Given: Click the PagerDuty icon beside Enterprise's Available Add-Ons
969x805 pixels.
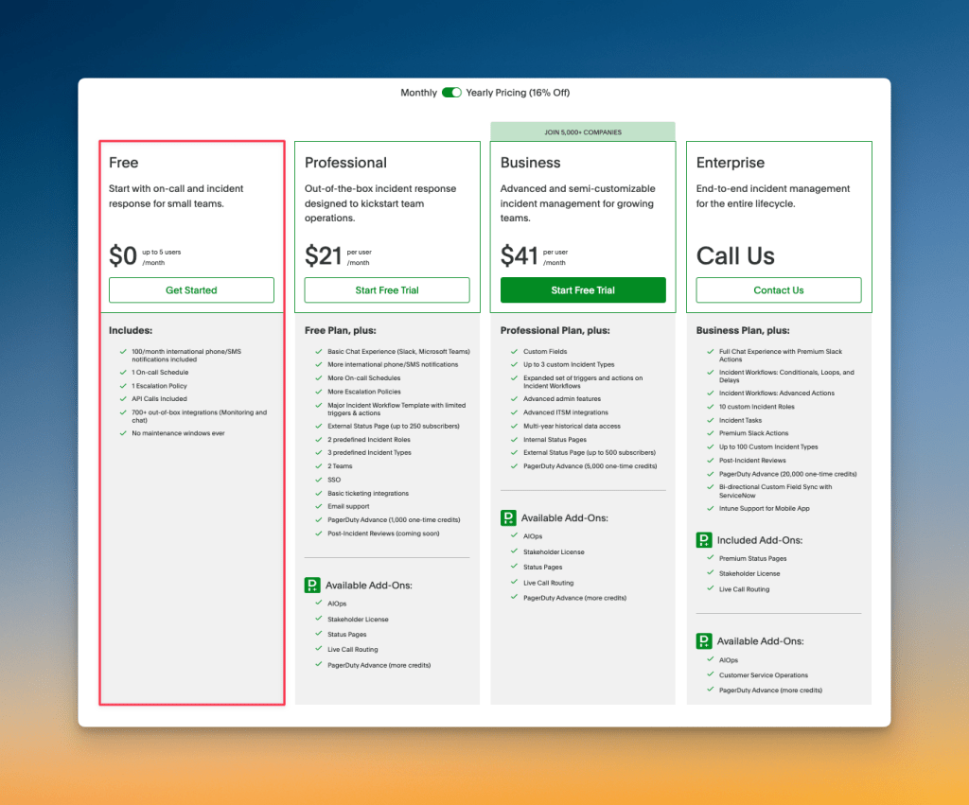Looking at the screenshot, I should 704,640.
